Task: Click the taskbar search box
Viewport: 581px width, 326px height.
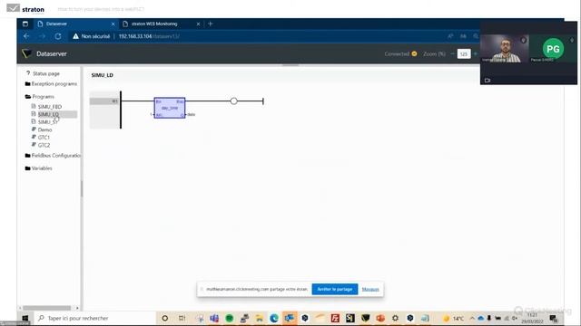Action: click(x=94, y=318)
